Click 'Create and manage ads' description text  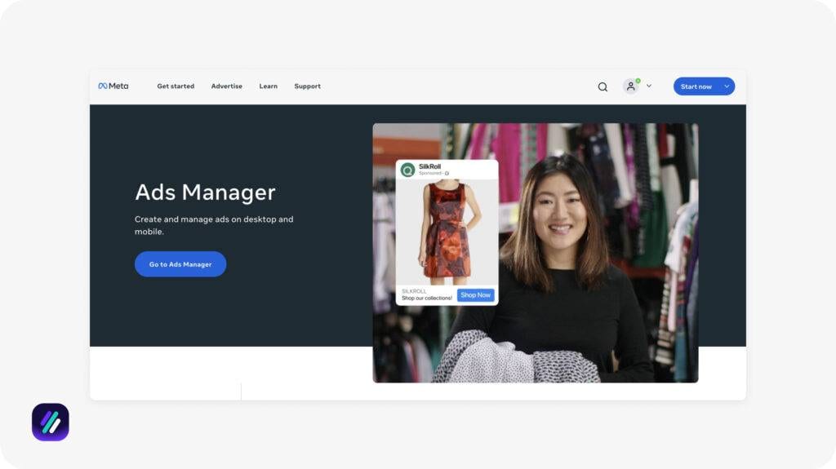[214, 225]
